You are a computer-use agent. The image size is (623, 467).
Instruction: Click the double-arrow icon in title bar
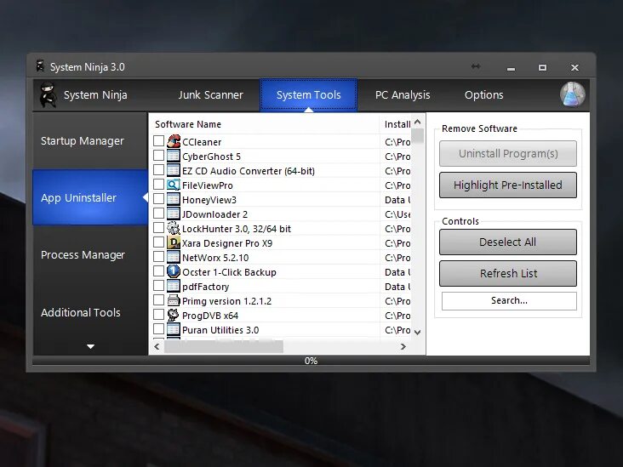[x=476, y=66]
